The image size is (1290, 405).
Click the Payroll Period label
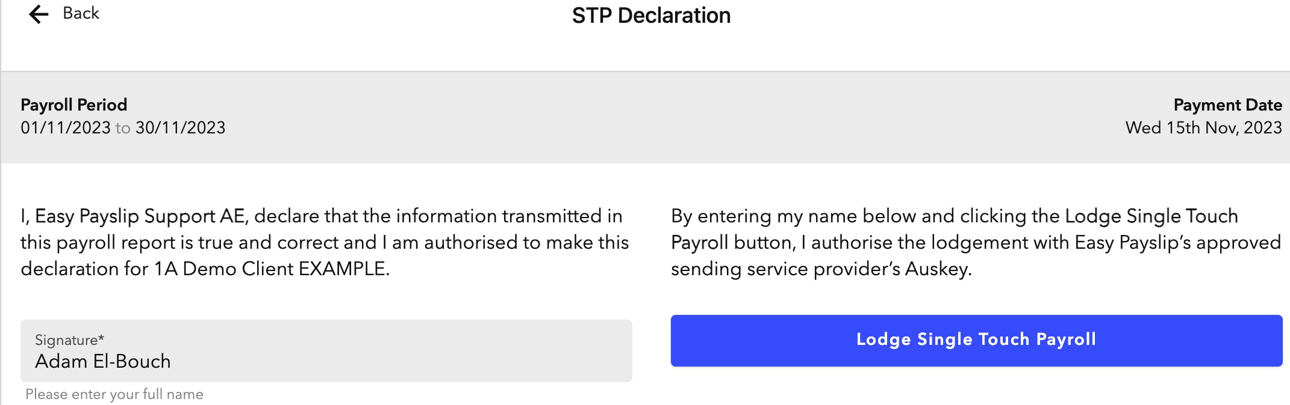click(x=74, y=105)
